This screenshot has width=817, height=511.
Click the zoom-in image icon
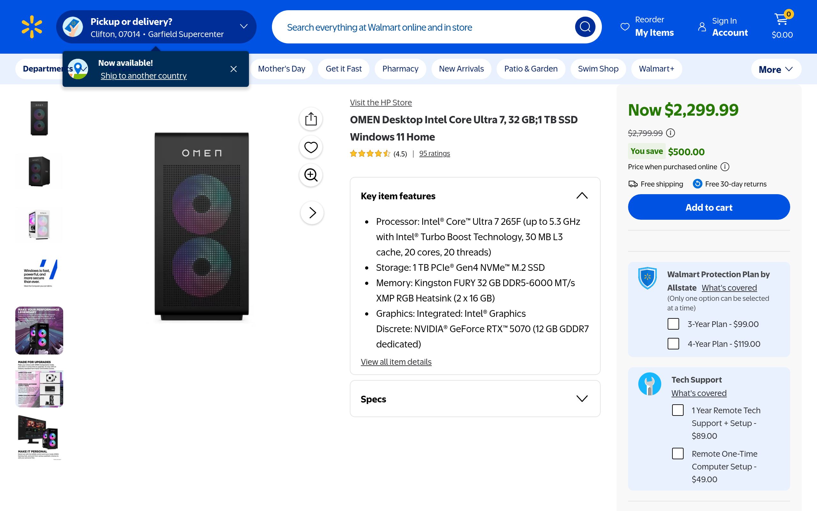pyautogui.click(x=311, y=175)
